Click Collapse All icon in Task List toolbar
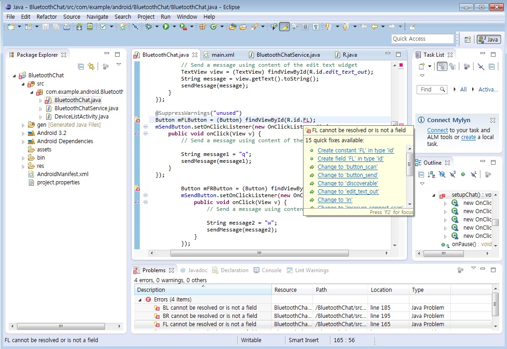 [492, 66]
